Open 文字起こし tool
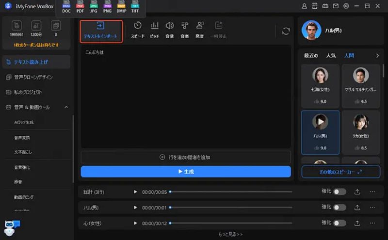 (23, 152)
